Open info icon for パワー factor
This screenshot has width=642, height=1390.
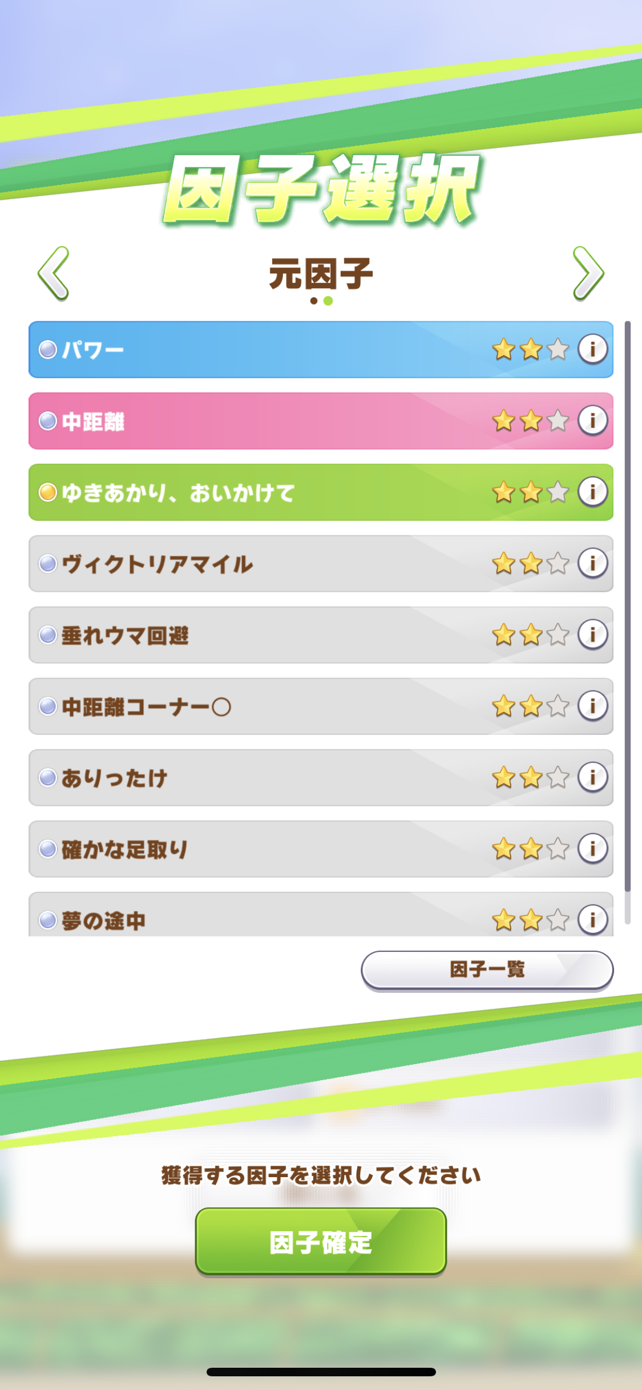click(592, 349)
